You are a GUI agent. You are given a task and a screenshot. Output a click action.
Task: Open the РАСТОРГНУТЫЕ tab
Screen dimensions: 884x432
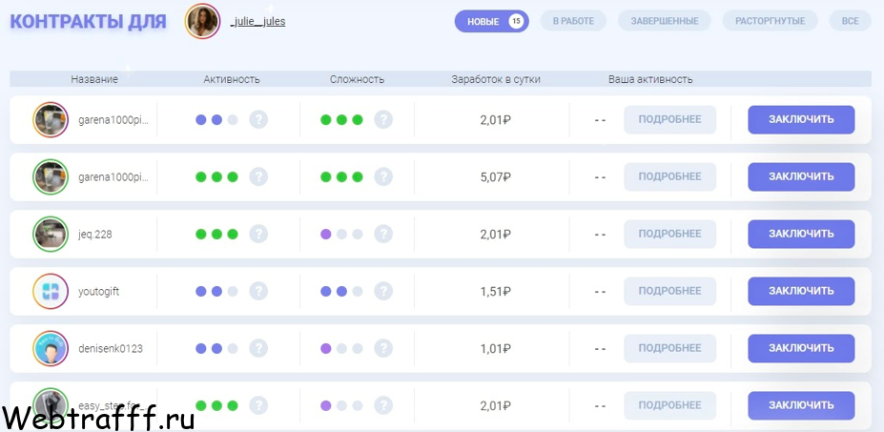tap(770, 21)
